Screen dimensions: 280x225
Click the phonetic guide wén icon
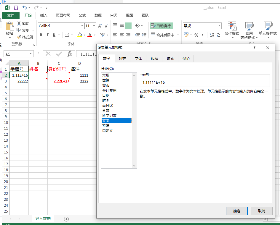tap(103, 35)
